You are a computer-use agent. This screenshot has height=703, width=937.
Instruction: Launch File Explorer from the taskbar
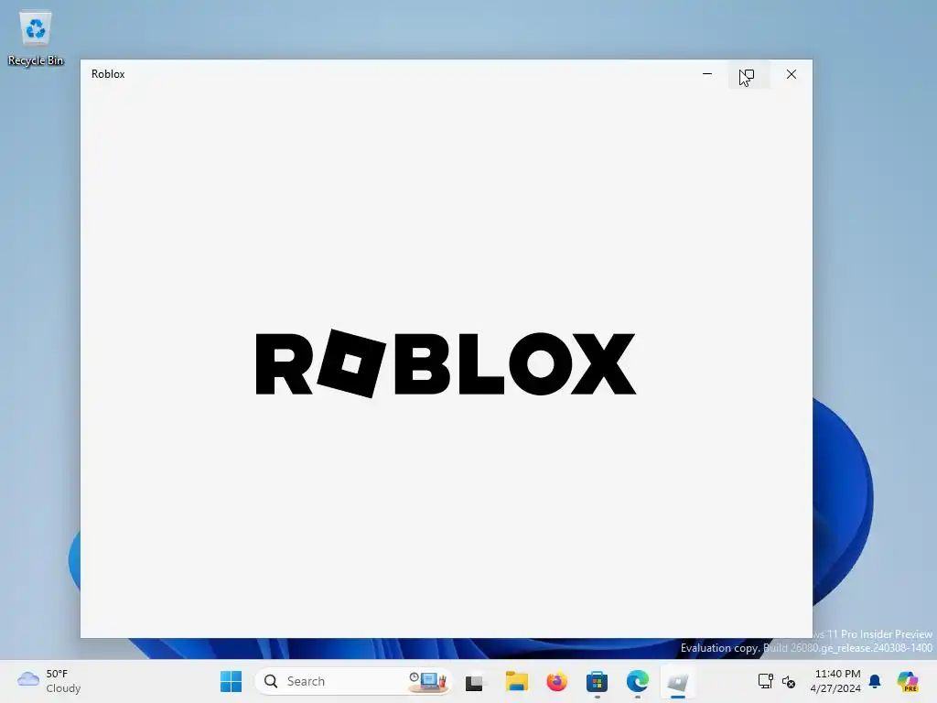pyautogui.click(x=516, y=681)
